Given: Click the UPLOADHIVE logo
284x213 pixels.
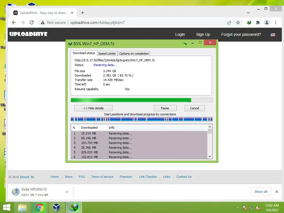Looking at the screenshot, I should [28, 34].
